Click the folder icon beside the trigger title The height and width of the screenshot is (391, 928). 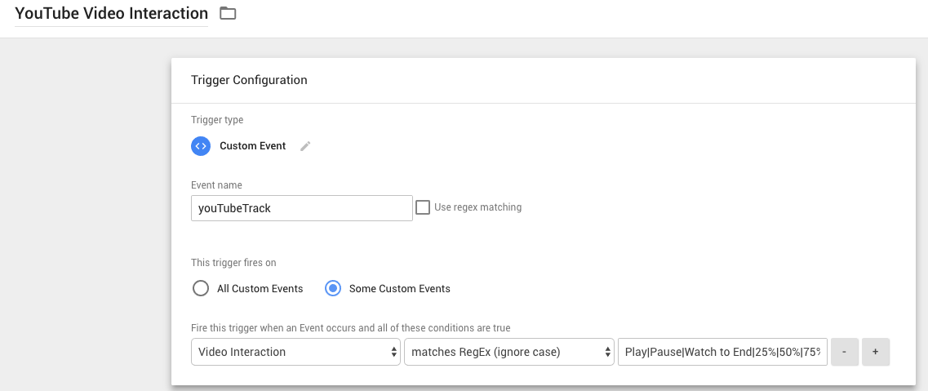pos(228,13)
